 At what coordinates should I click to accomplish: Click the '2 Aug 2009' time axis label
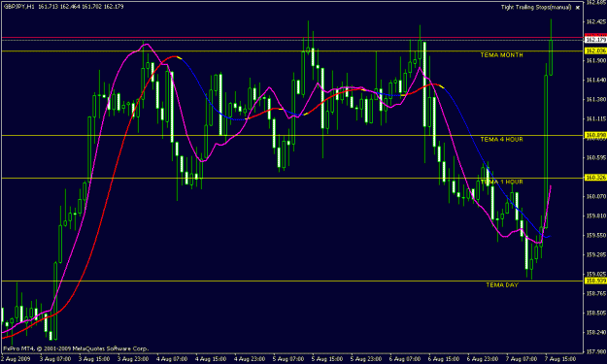point(17,359)
